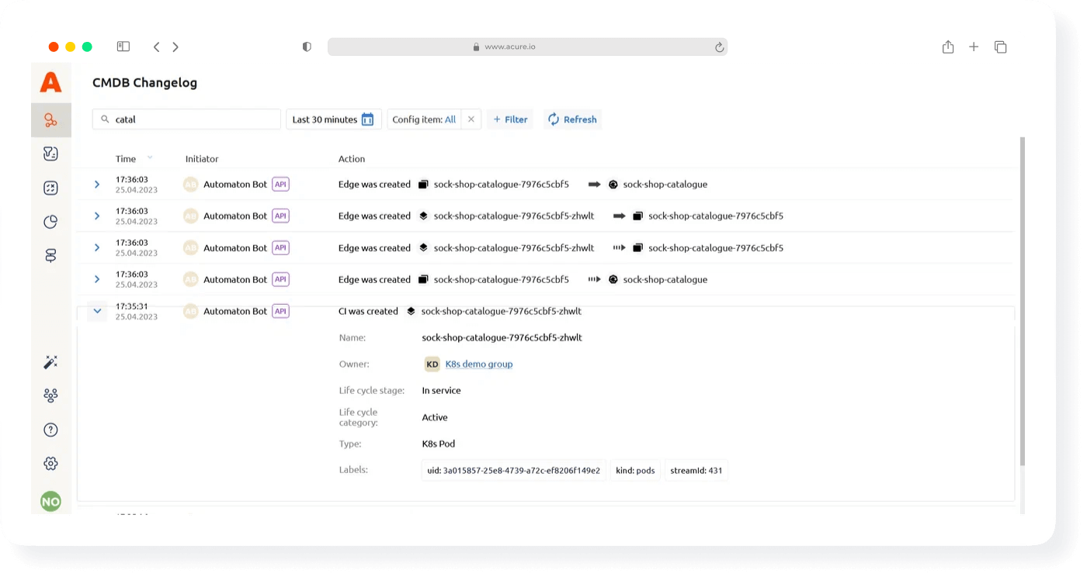The image size is (1087, 577).
Task: Click the K8s Pod type value
Action: tap(439, 444)
